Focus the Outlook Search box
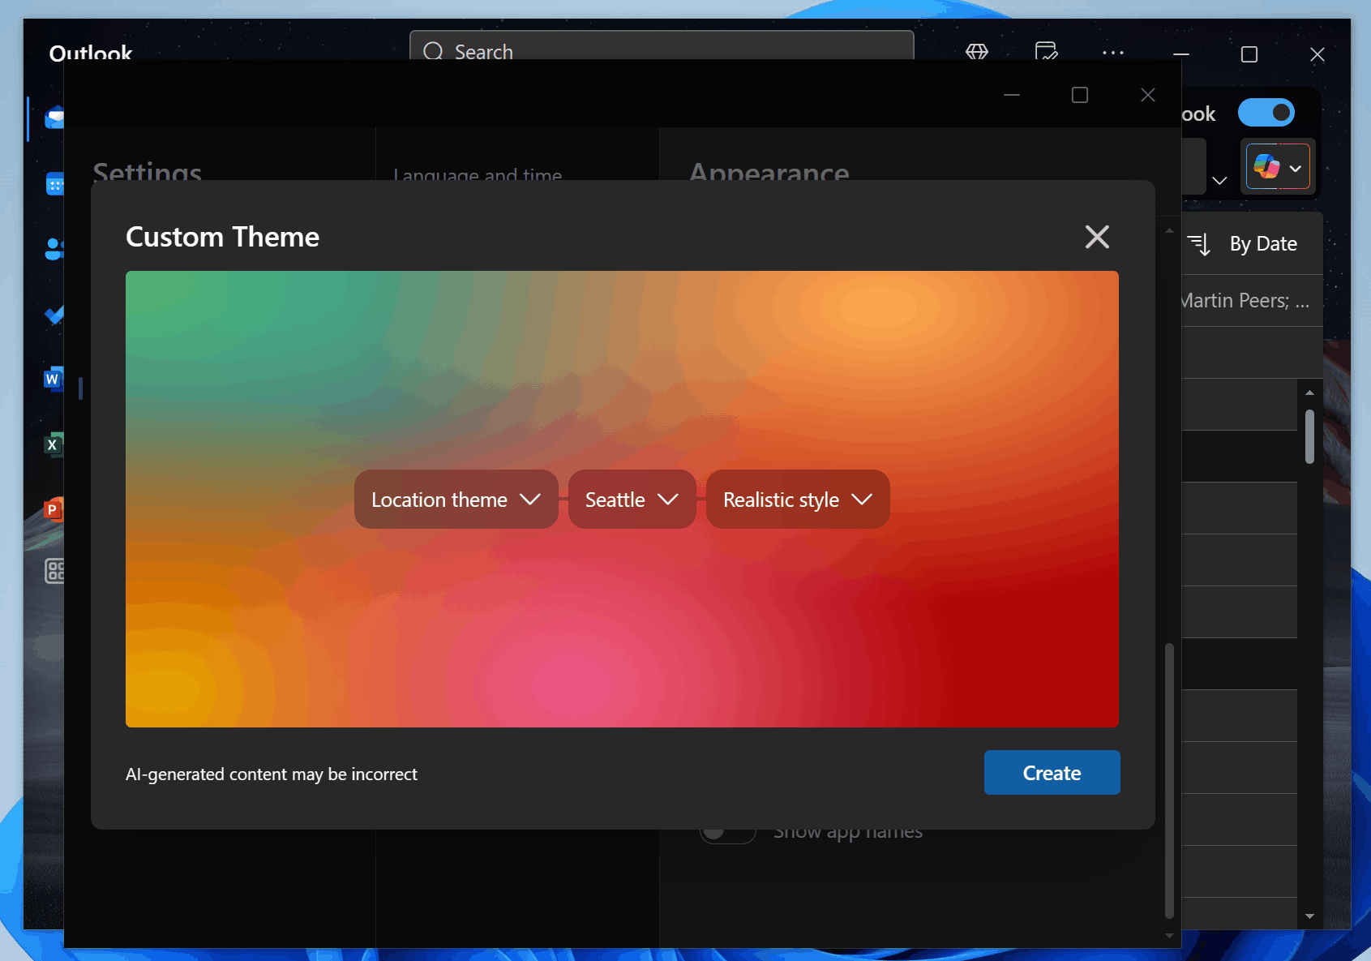Screen dimensions: 1371x961 pyautogui.click(x=662, y=47)
